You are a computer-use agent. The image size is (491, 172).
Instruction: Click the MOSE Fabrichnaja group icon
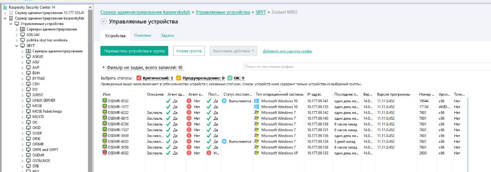[28, 111]
